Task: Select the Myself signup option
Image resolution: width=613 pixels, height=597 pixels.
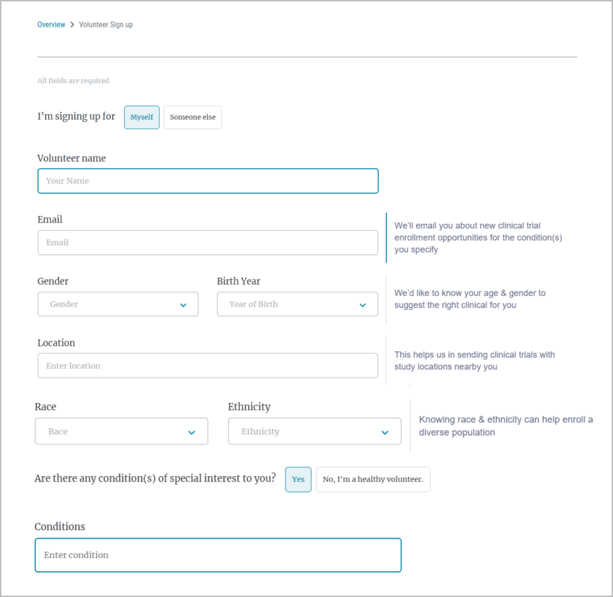Action: coord(142,117)
